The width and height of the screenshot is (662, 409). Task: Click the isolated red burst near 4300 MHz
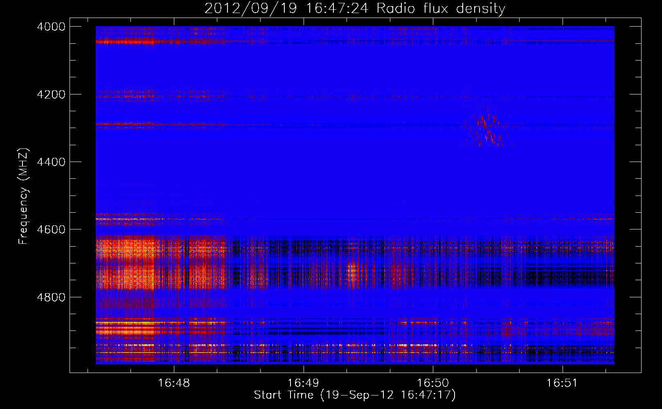[x=487, y=126]
